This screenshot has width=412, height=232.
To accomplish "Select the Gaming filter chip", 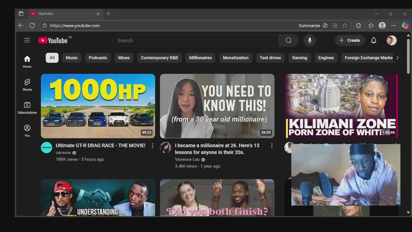I will coord(300,58).
